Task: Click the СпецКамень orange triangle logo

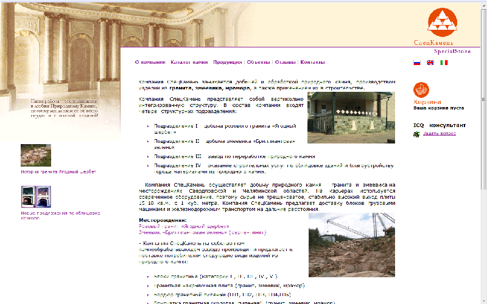Action: (x=443, y=22)
